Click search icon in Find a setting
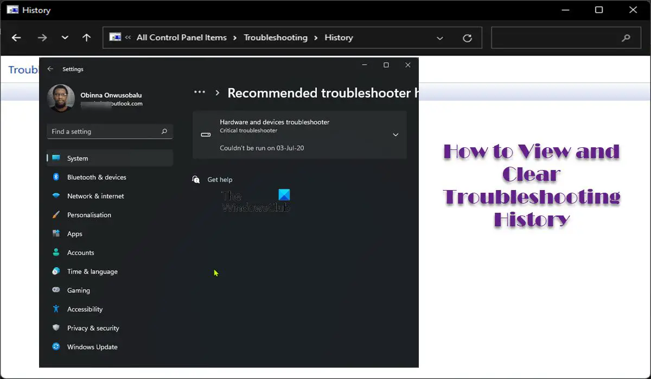Viewport: 651px width, 379px height. point(164,132)
